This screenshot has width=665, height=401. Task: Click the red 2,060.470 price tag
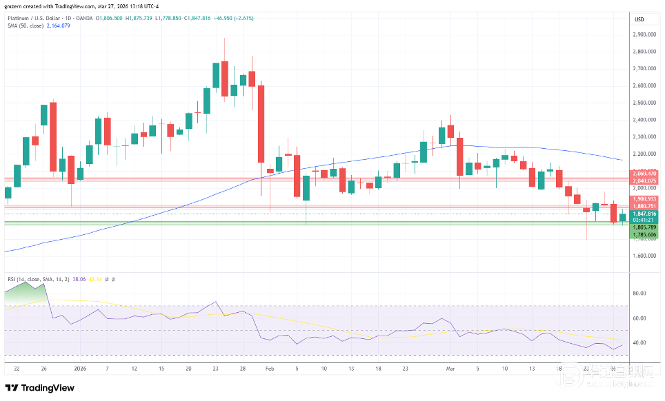[644, 174]
